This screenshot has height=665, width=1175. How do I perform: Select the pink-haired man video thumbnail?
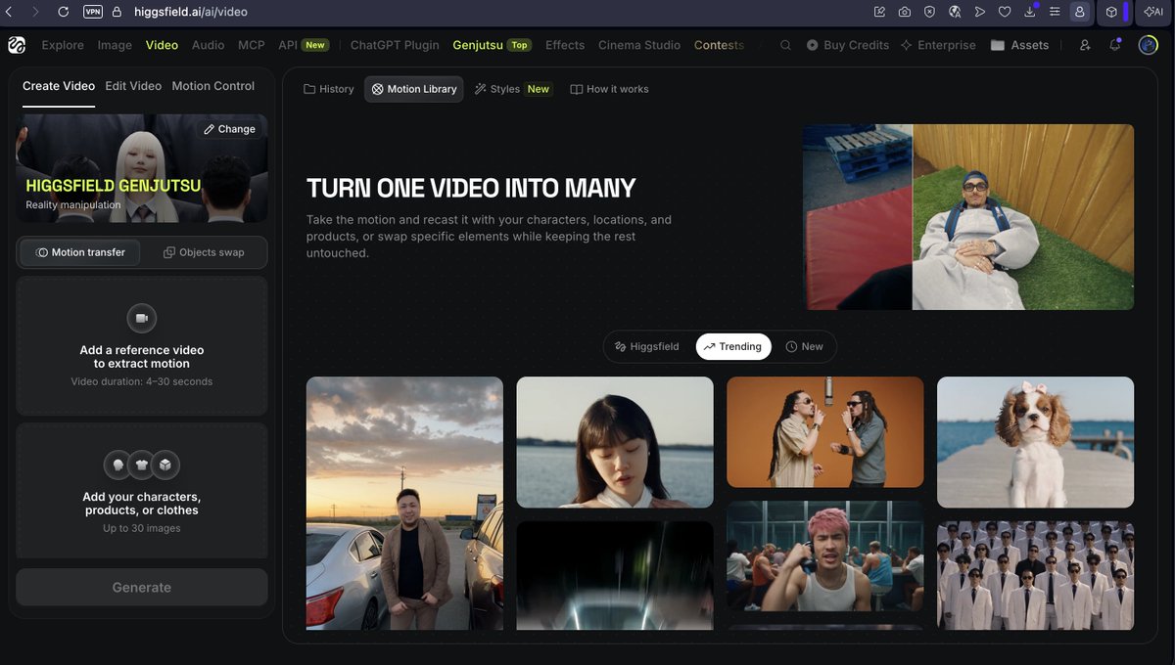coord(824,556)
